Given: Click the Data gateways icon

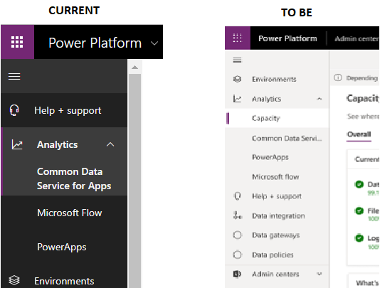Looking at the screenshot, I should [237, 235].
